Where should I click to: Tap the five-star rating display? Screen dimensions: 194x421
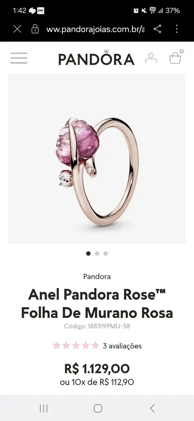click(76, 346)
